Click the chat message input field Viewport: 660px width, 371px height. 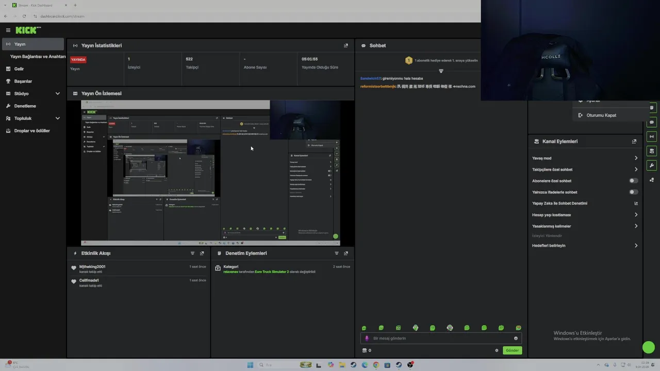(441, 339)
